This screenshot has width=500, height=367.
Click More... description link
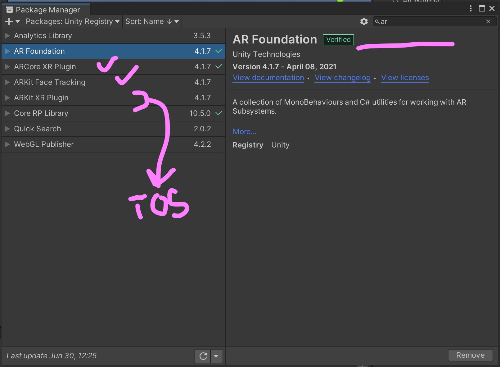[x=245, y=132]
